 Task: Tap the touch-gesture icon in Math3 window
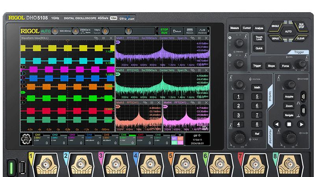145,103
